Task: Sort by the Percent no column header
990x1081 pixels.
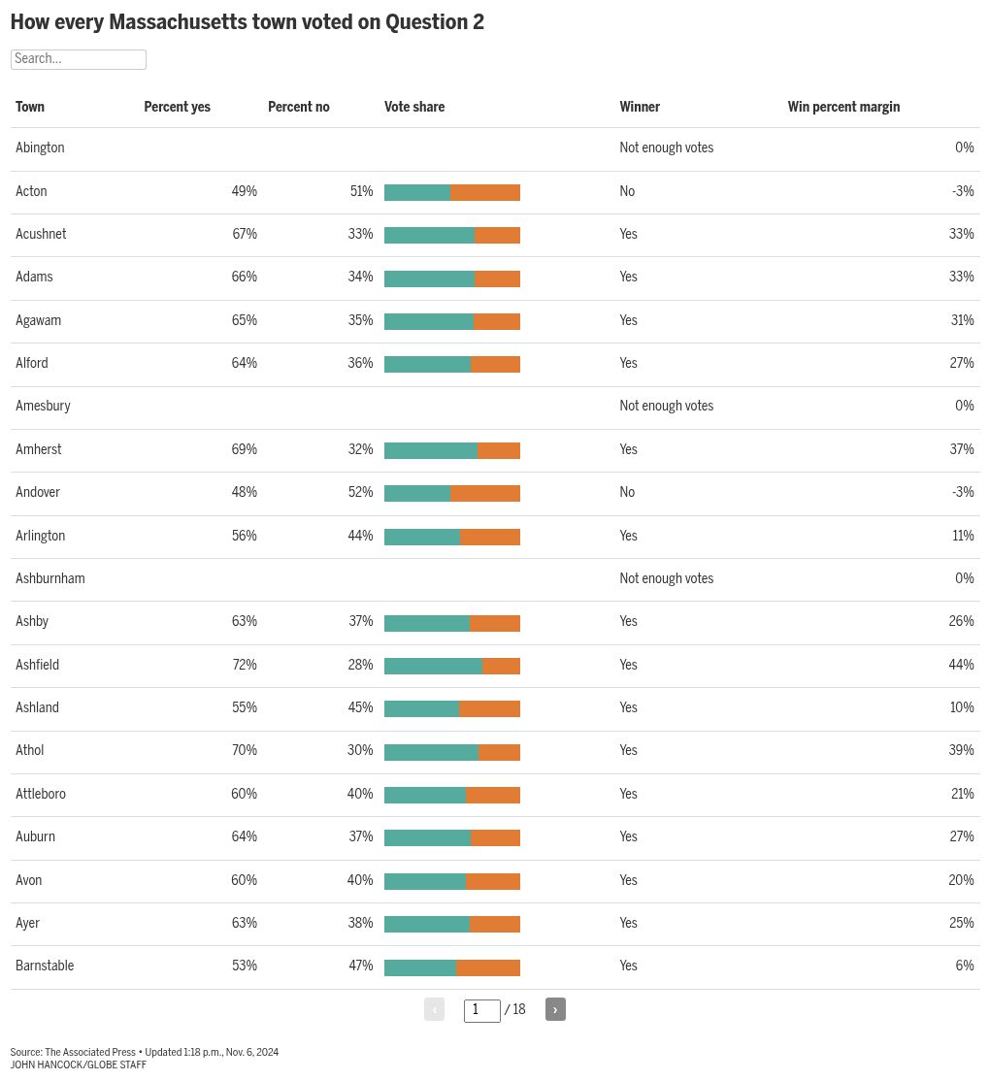Action: click(298, 107)
